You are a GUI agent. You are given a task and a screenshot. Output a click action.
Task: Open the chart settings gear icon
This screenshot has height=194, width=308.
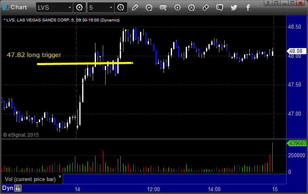click(x=79, y=8)
